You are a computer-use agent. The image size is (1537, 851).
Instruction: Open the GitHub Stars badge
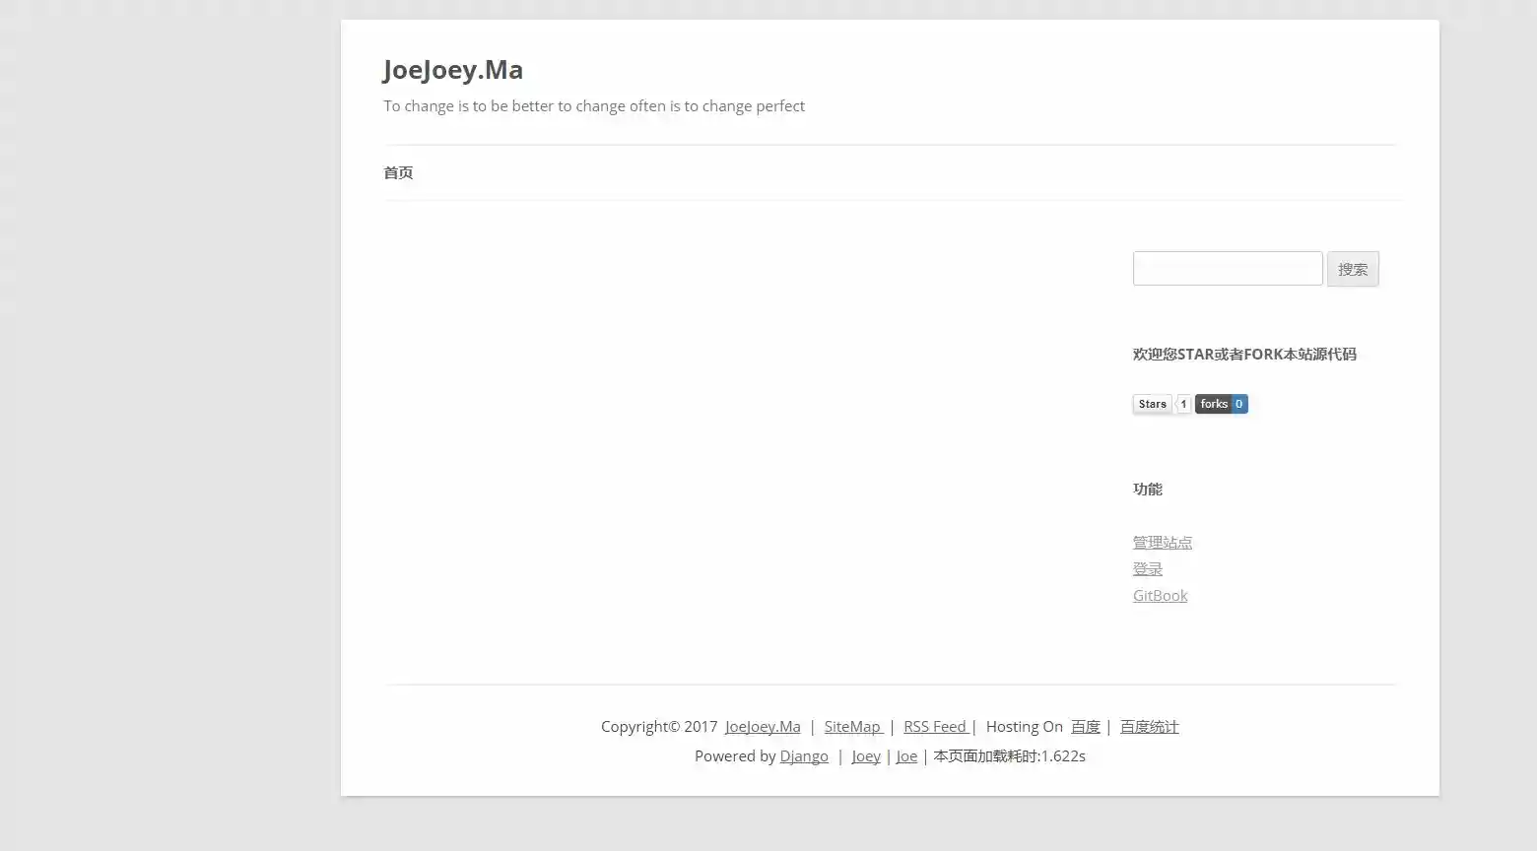point(1152,404)
